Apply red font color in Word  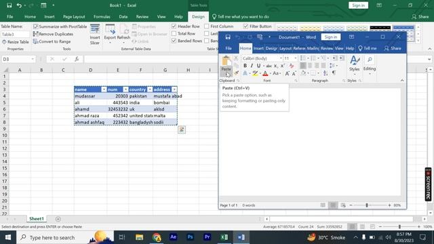[x=265, y=73]
